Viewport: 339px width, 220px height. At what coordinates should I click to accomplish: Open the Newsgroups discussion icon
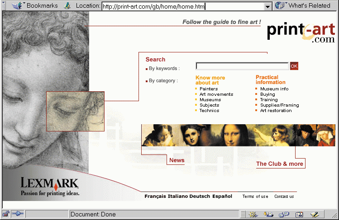tap(284, 215)
